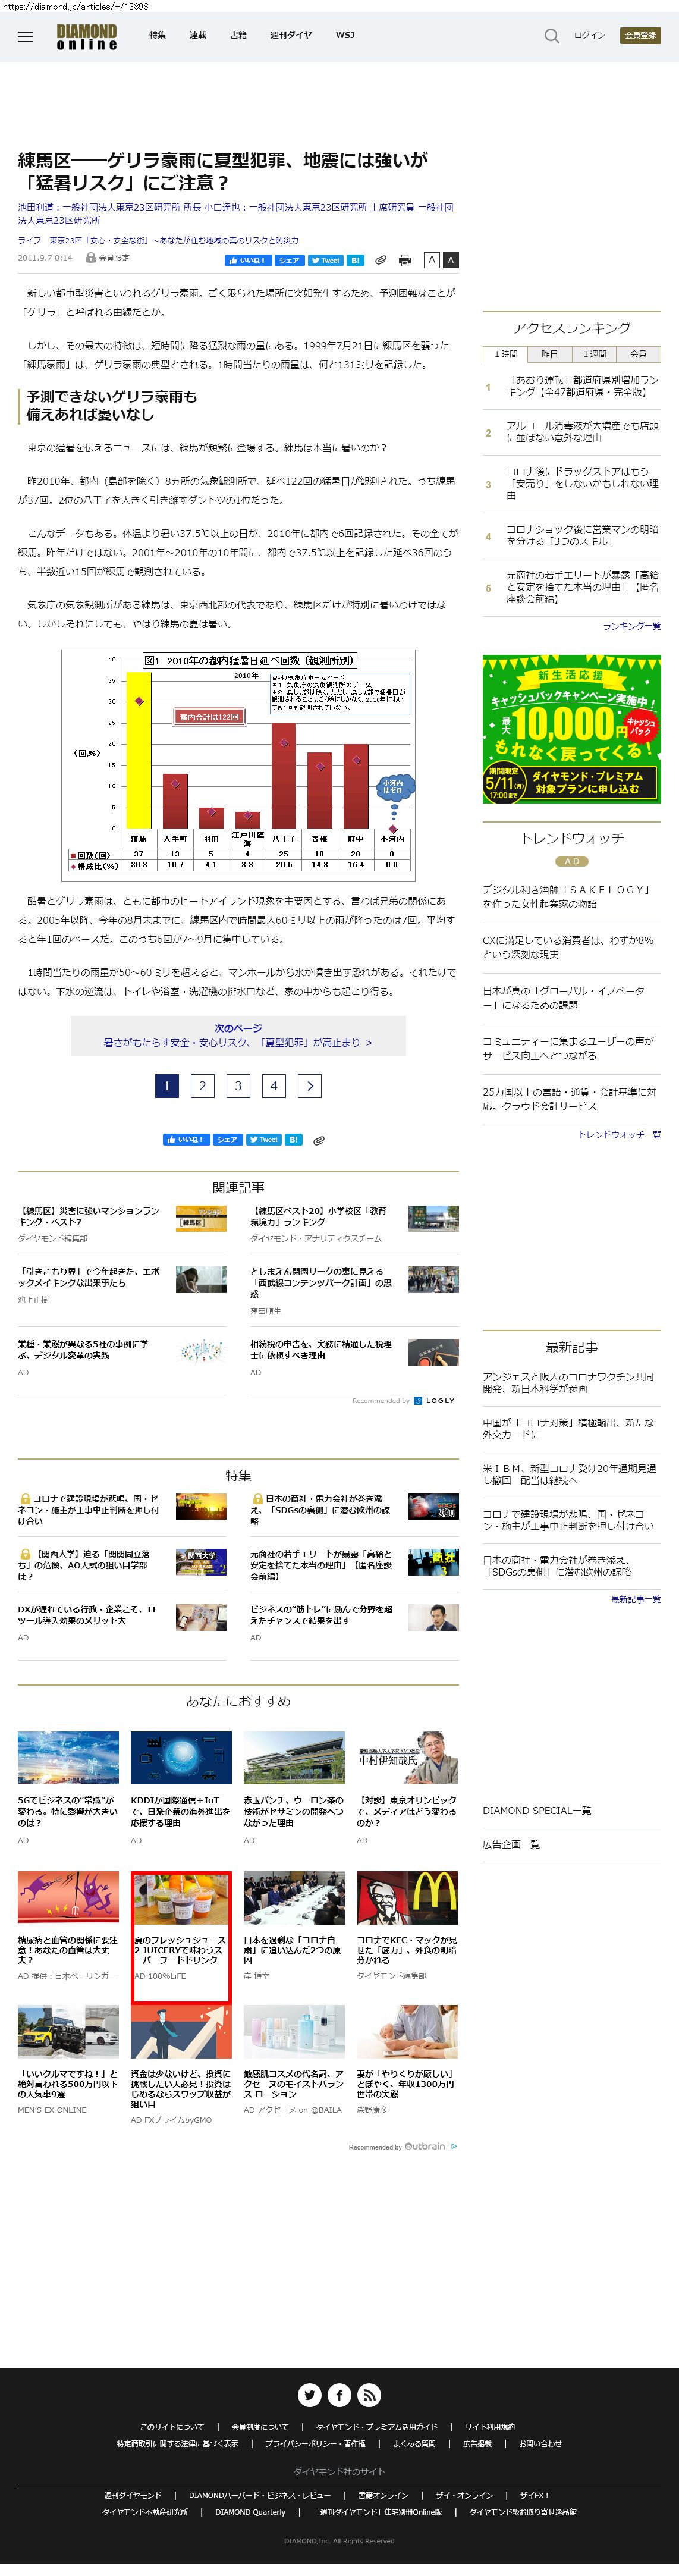
Task: Click the 会員登録 button
Action: [x=640, y=35]
